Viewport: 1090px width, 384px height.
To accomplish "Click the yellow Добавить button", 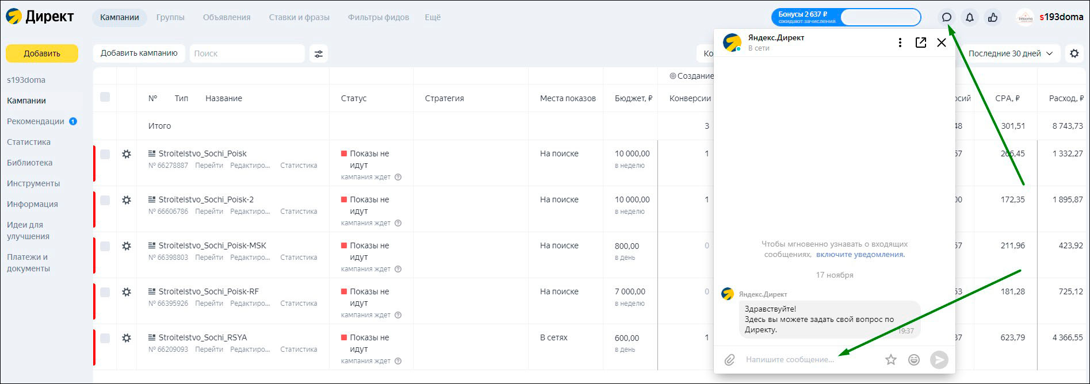I will point(42,53).
